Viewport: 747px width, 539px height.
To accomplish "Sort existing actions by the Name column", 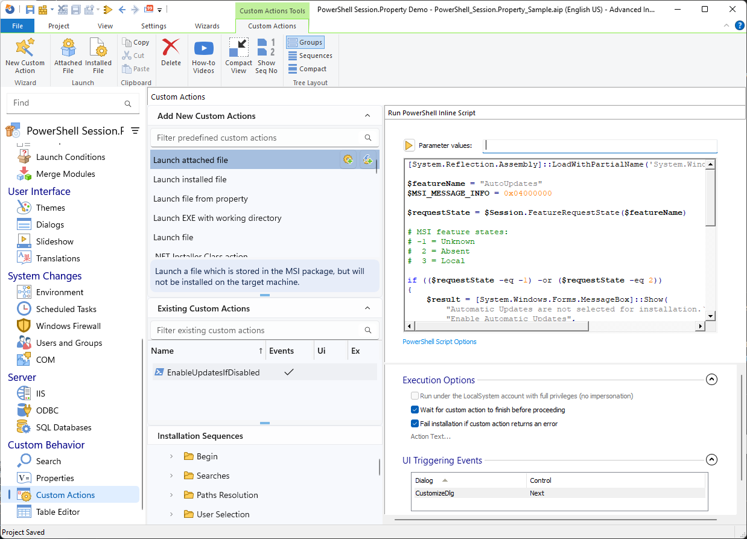I will [208, 351].
